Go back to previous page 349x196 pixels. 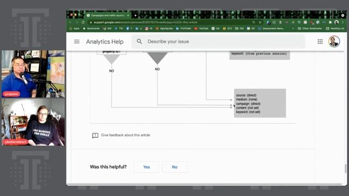point(70,22)
